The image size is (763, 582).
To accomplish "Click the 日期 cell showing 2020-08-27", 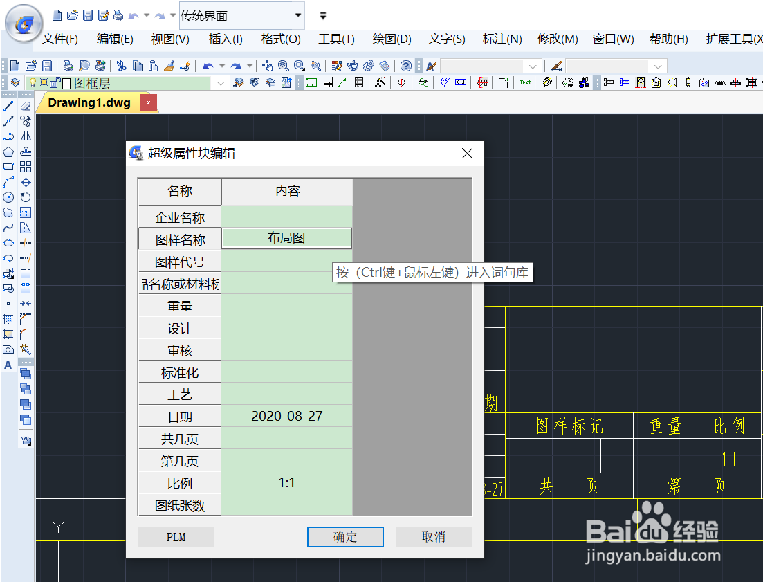I will click(x=286, y=416).
